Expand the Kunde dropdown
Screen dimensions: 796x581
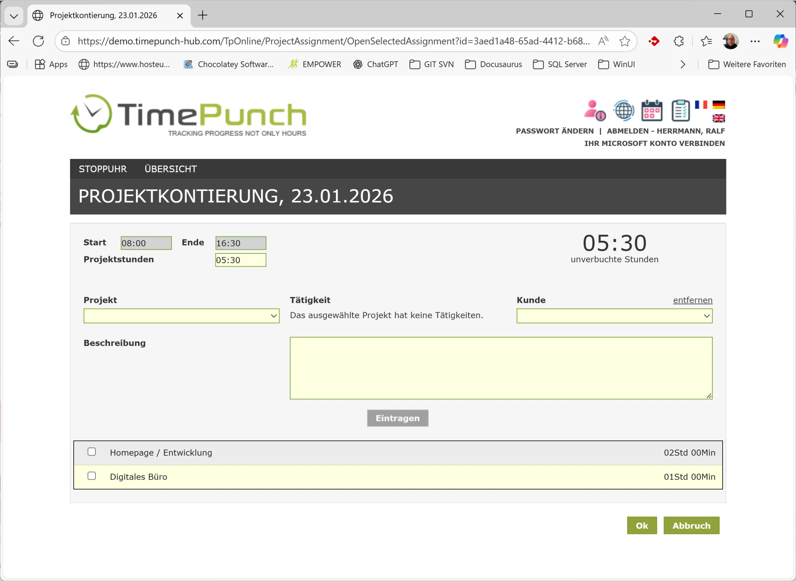[x=614, y=316]
